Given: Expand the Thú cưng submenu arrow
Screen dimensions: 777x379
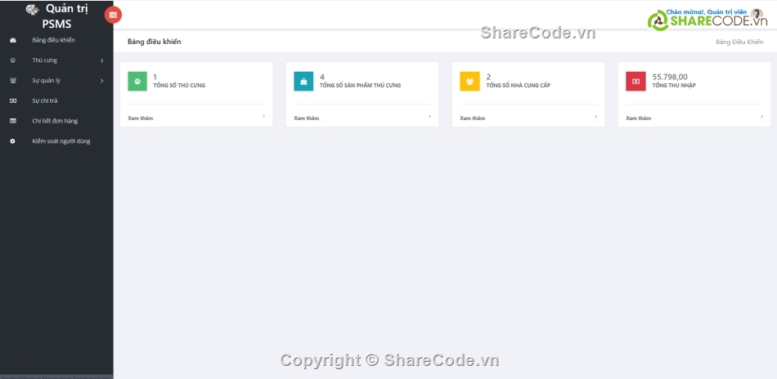Looking at the screenshot, I should (101, 60).
